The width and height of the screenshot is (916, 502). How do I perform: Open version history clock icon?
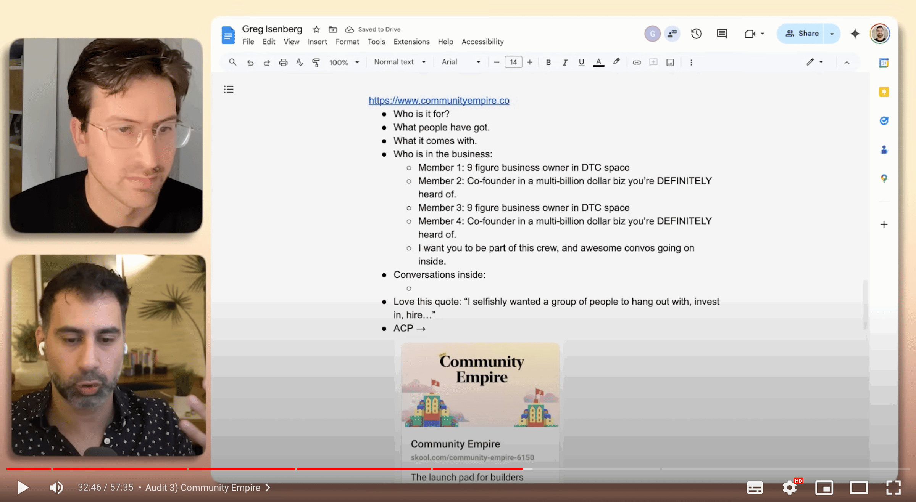tap(696, 34)
